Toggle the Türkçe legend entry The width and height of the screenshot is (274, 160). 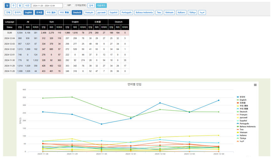(x=243, y=138)
